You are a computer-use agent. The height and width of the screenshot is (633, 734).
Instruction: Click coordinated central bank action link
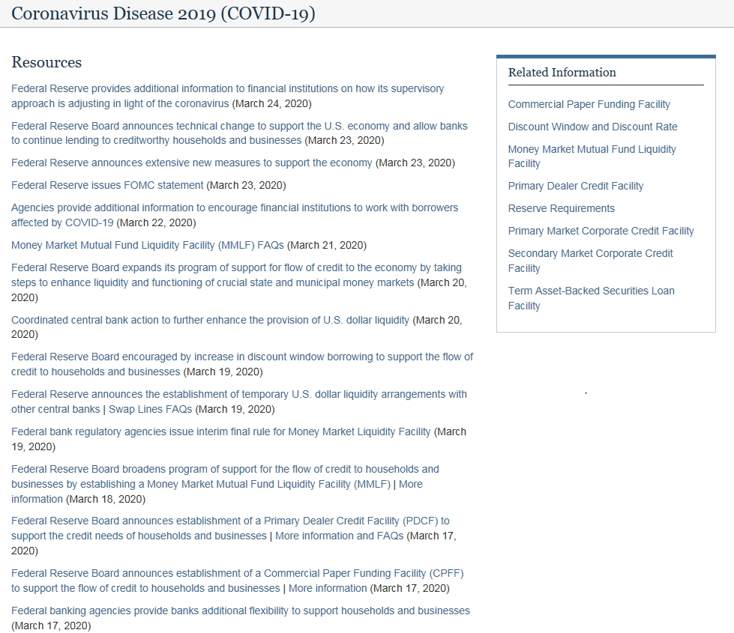coord(210,320)
